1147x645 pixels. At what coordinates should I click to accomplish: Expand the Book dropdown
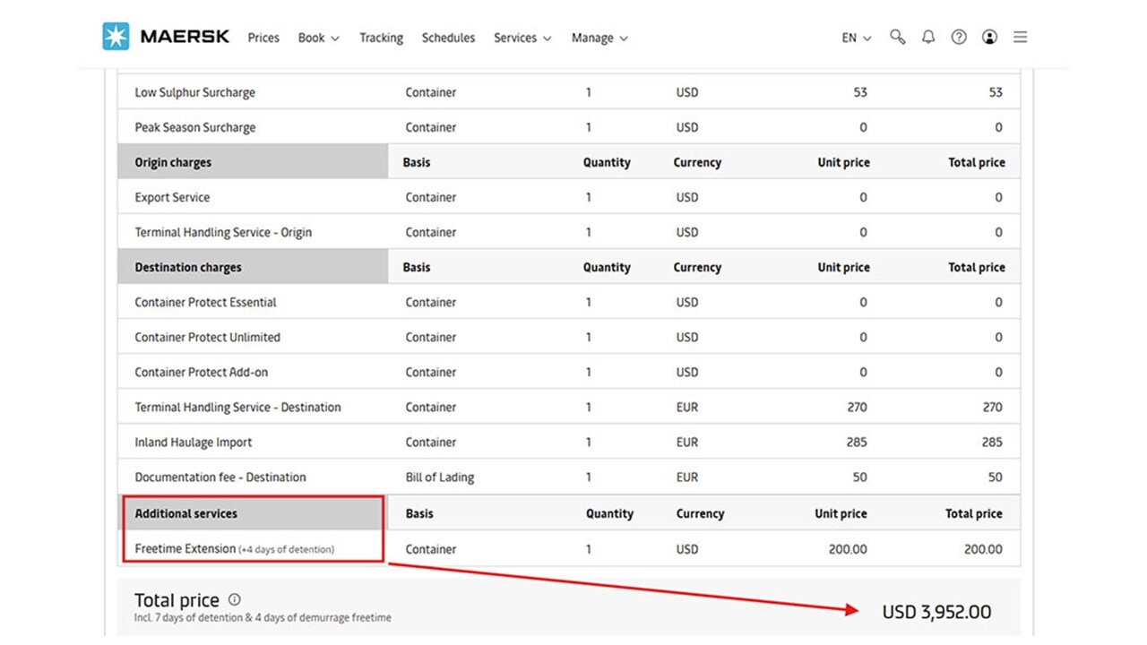click(x=318, y=38)
